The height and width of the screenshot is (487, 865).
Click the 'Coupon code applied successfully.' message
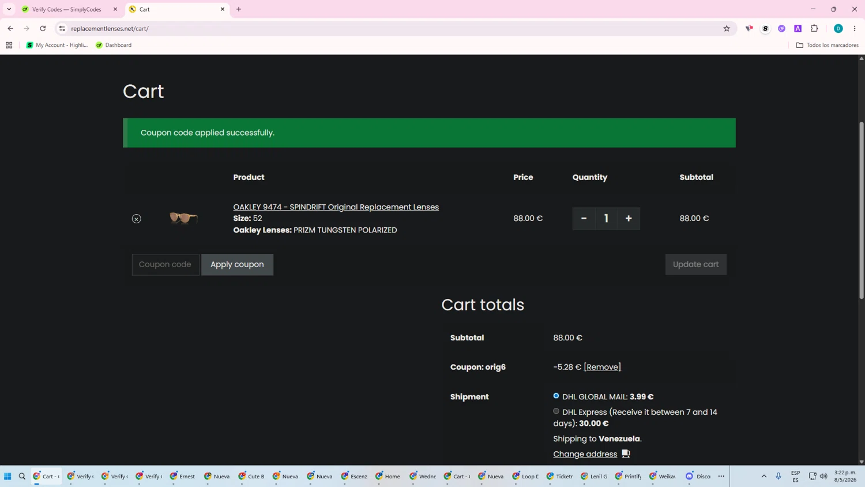pyautogui.click(x=208, y=133)
